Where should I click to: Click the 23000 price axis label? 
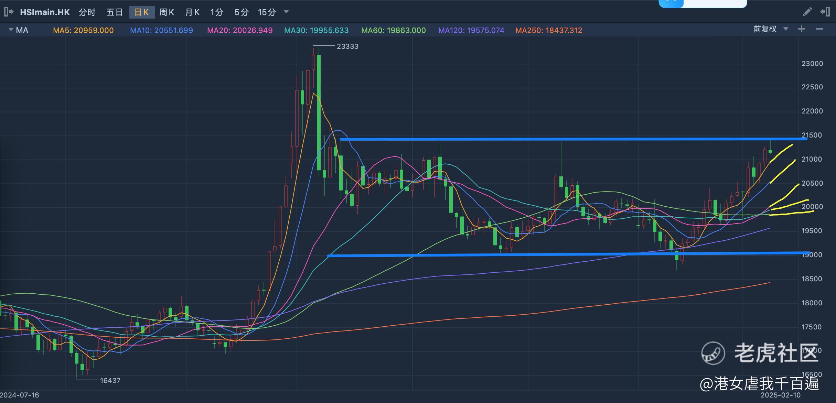pyautogui.click(x=812, y=64)
